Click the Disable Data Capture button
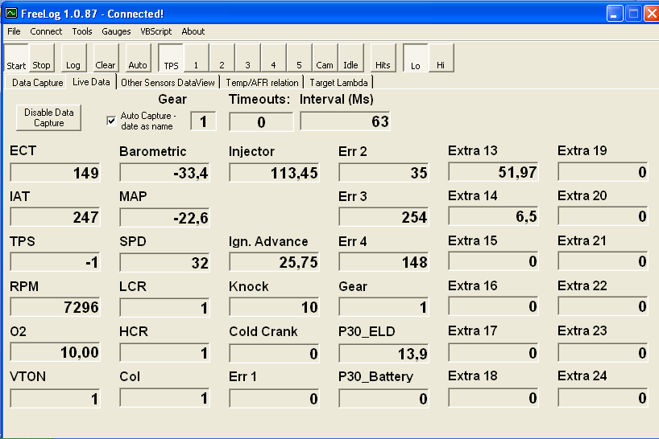Viewport: 659px width, 439px height. pyautogui.click(x=48, y=117)
